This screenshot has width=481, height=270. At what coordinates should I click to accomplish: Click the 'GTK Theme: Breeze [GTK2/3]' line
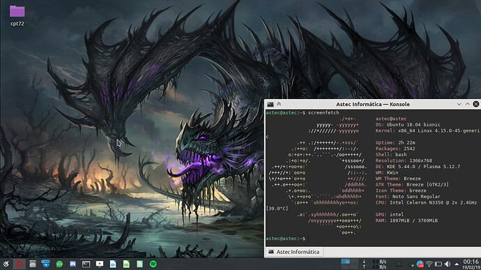[x=412, y=185]
